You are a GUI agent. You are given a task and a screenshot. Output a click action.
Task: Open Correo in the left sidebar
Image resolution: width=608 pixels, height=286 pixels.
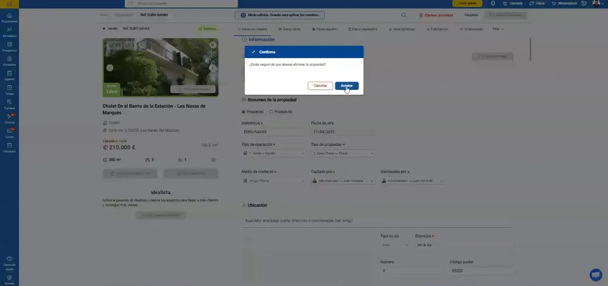point(9,134)
